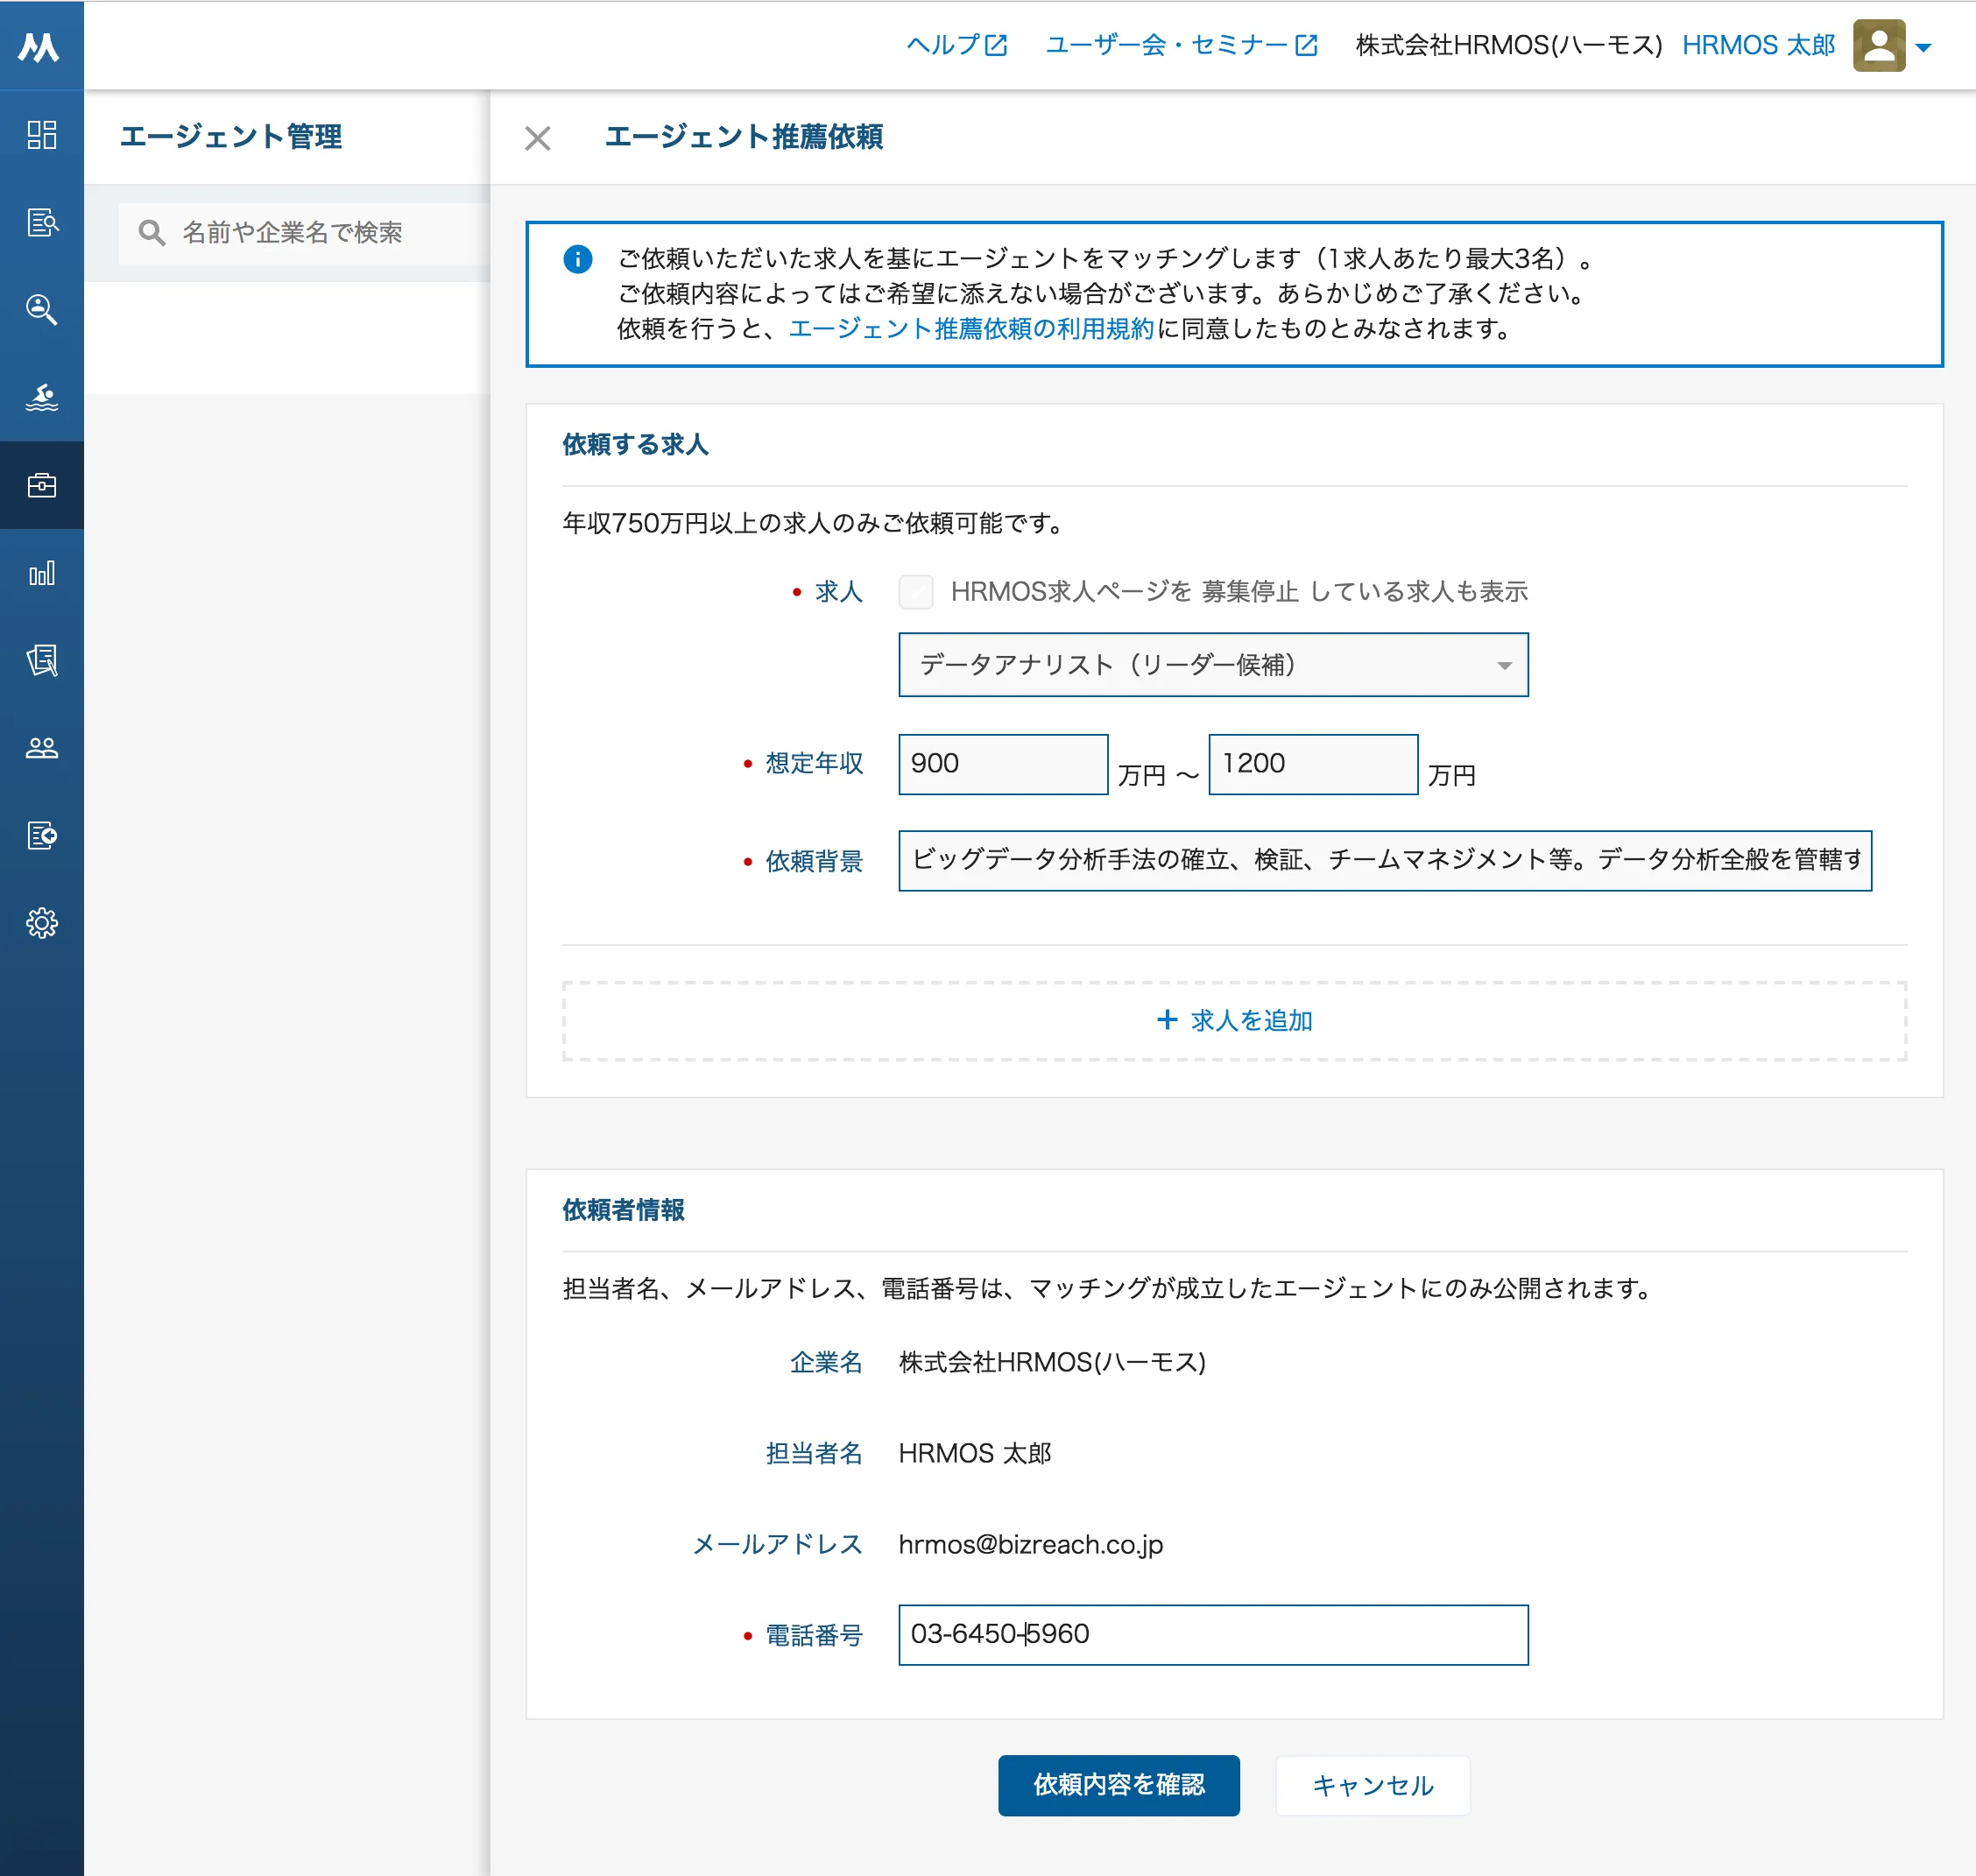Image resolution: width=1976 pixels, height=1876 pixels.
Task: Click 依頼内容を確認 button
Action: (x=1118, y=1785)
